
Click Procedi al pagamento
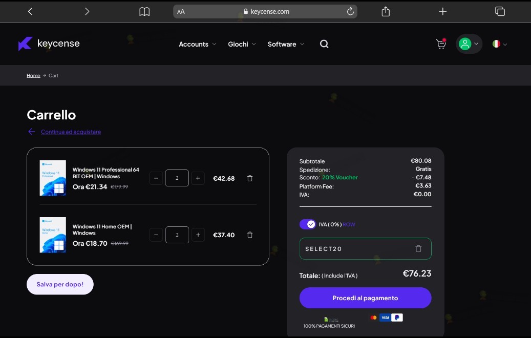pyautogui.click(x=366, y=298)
